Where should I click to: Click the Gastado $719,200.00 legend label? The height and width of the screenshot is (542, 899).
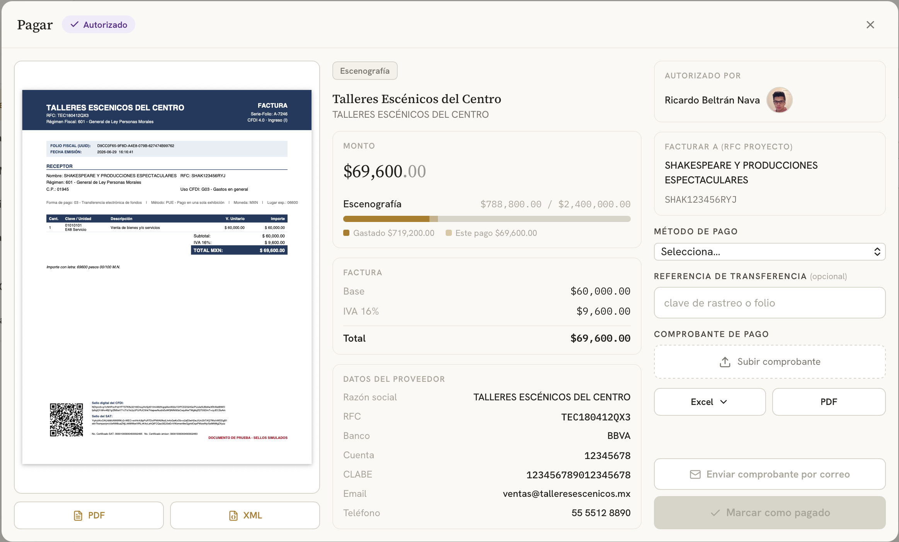(393, 233)
